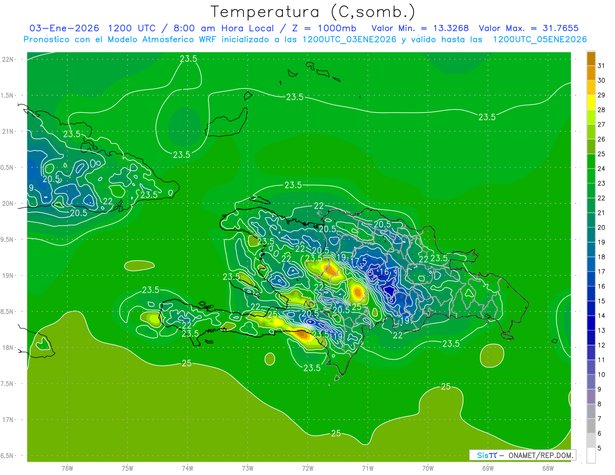Click the 75W longitude axis label
The height and width of the screenshot is (475, 615).
click(127, 468)
